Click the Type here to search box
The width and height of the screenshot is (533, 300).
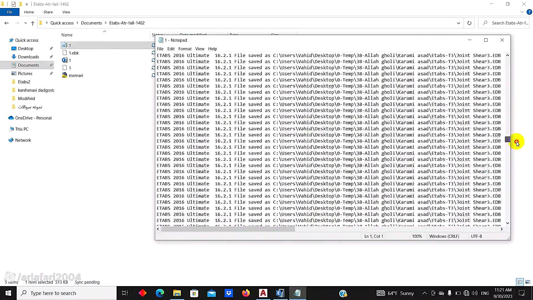pos(67,293)
